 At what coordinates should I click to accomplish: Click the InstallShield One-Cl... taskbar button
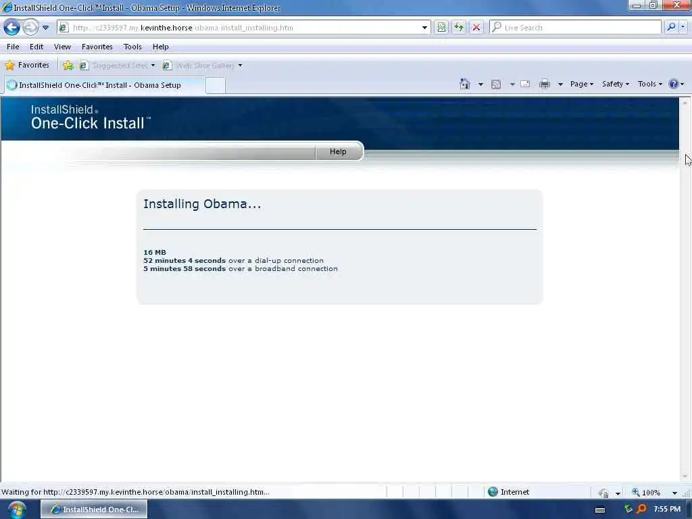click(x=94, y=510)
